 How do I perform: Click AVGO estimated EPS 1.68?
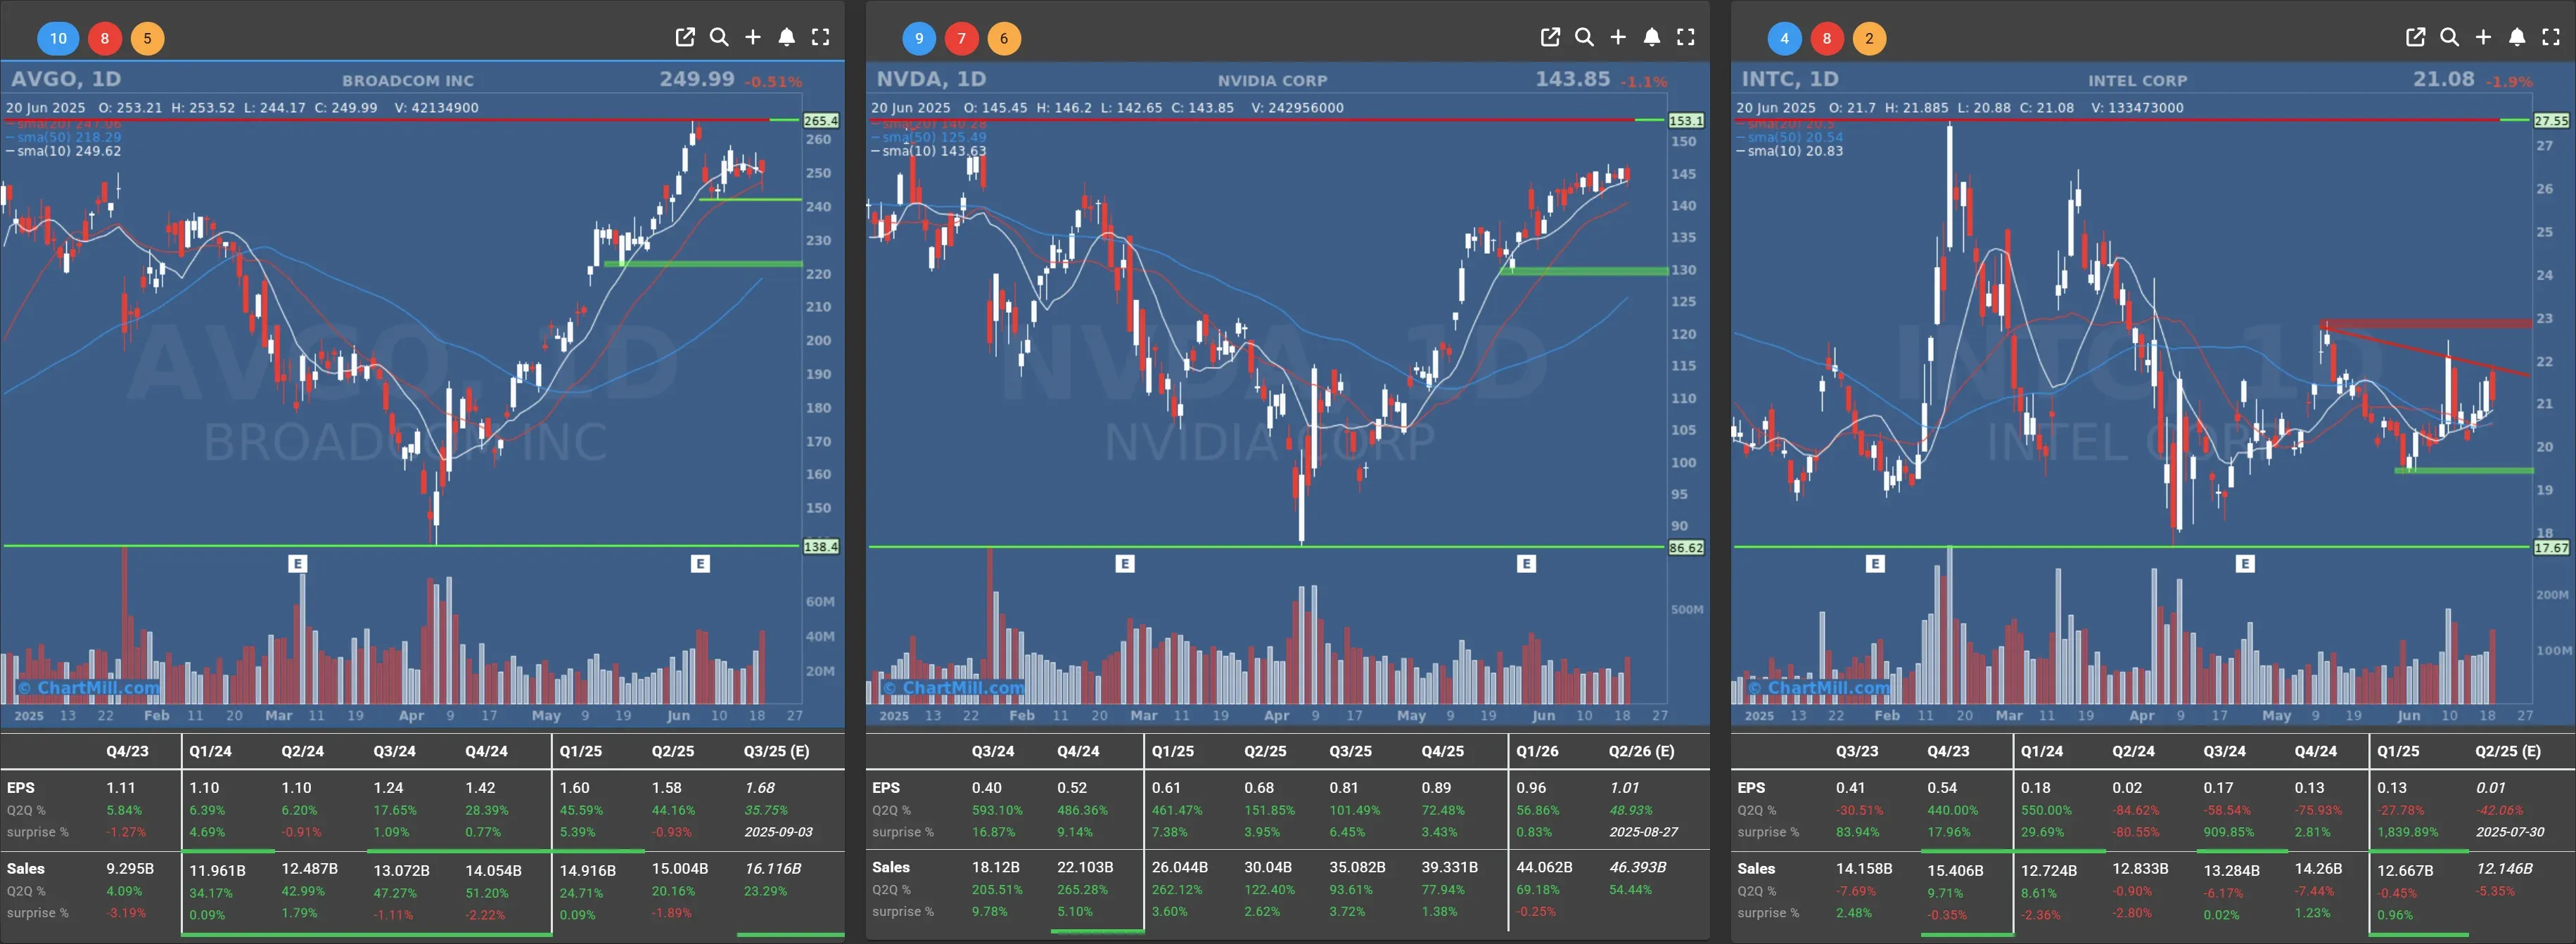760,787
